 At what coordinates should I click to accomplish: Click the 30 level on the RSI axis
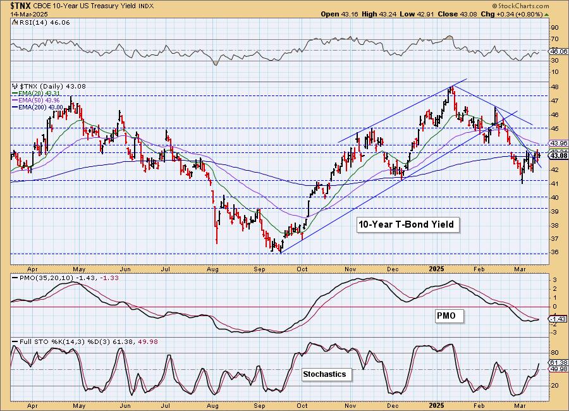coord(555,61)
